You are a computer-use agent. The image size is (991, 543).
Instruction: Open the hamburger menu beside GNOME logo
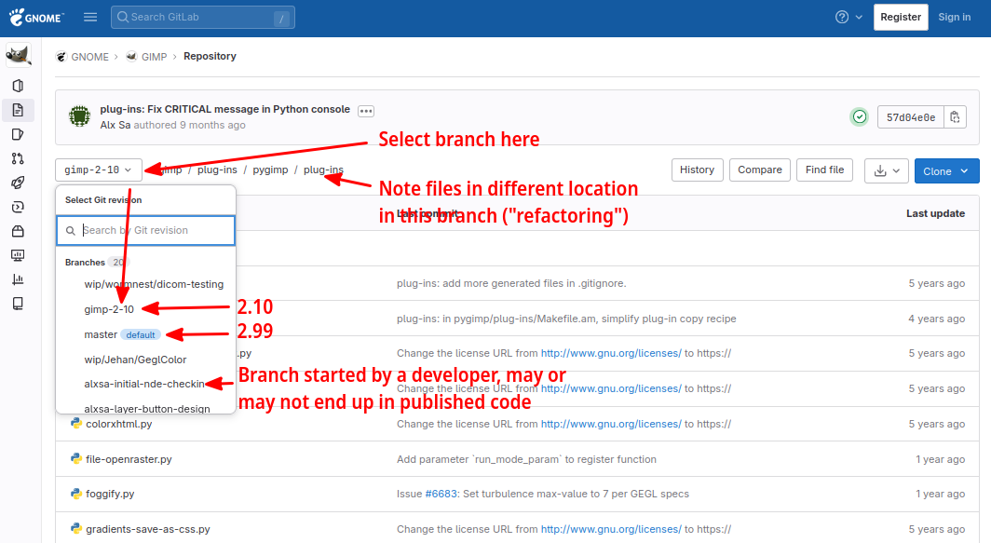tap(90, 17)
